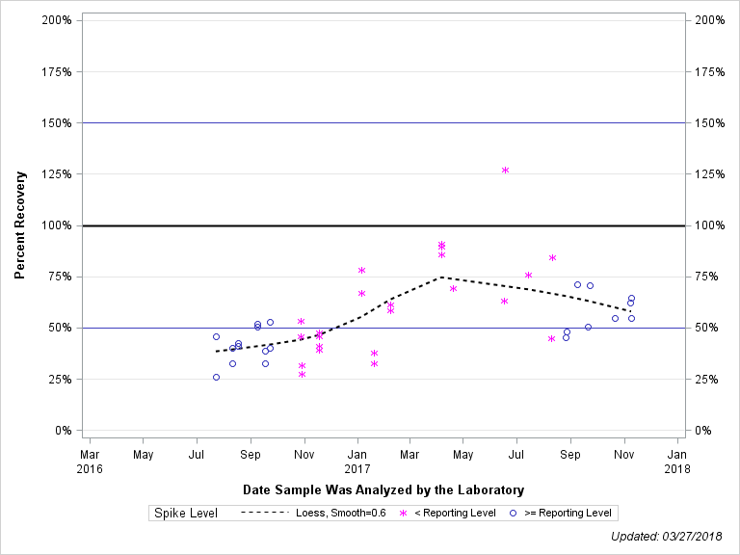Click the magenta asterisk near 84% in August 2017
This screenshot has height=555, width=740.
552,257
